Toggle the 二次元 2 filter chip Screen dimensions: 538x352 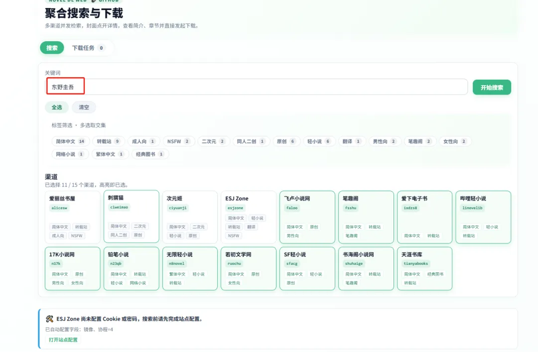point(213,141)
